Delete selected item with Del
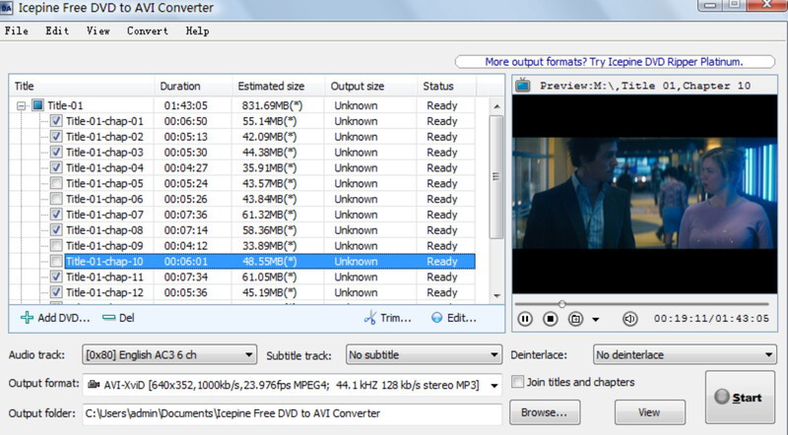788x435 pixels. (x=118, y=318)
